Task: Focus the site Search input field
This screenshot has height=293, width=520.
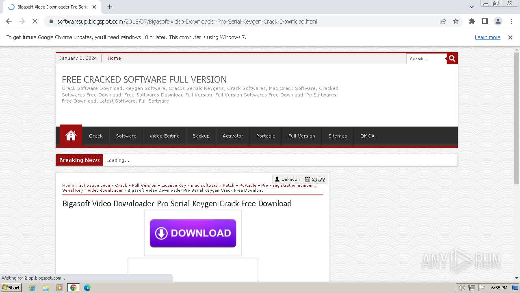Action: [x=427, y=59]
